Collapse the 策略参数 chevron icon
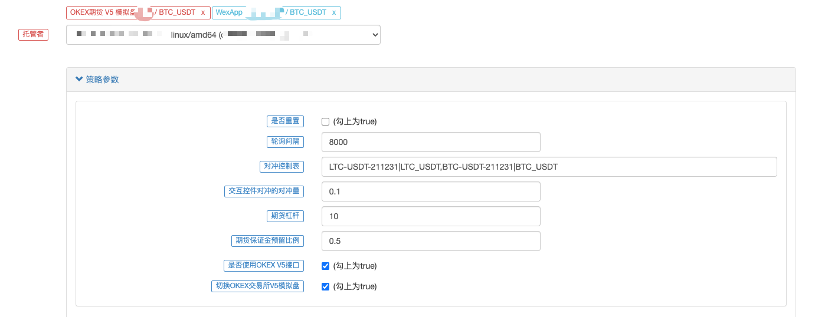This screenshot has width=815, height=317. (x=79, y=79)
